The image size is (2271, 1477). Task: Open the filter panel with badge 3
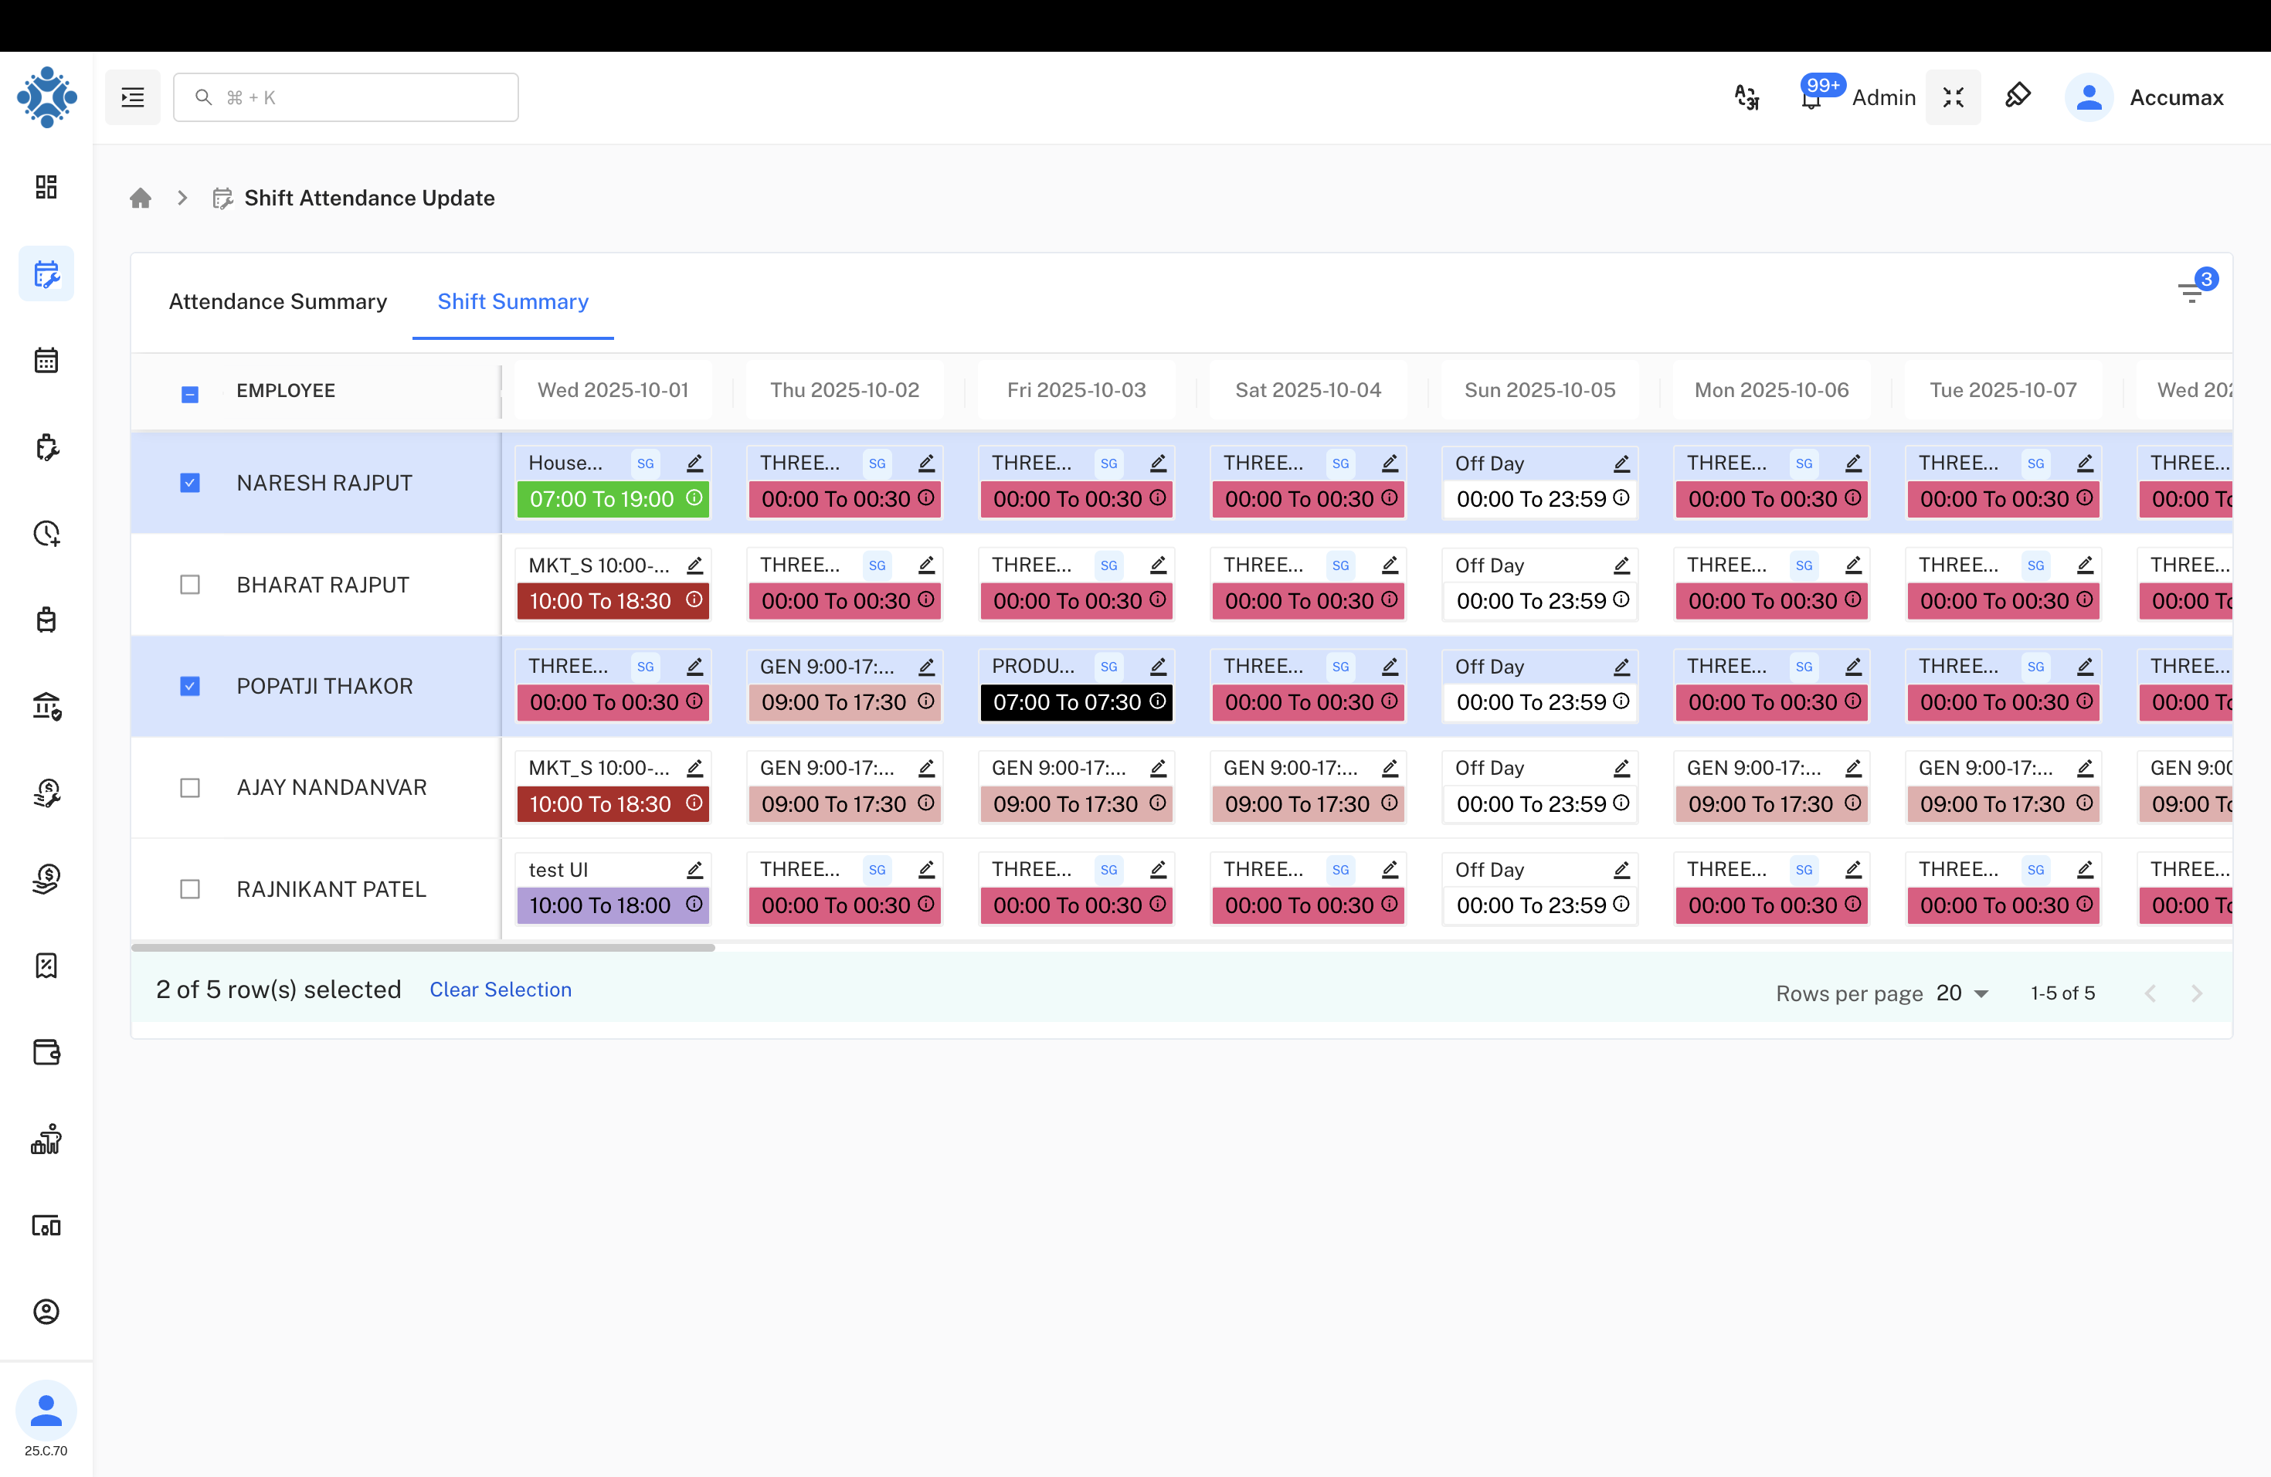click(x=2191, y=292)
